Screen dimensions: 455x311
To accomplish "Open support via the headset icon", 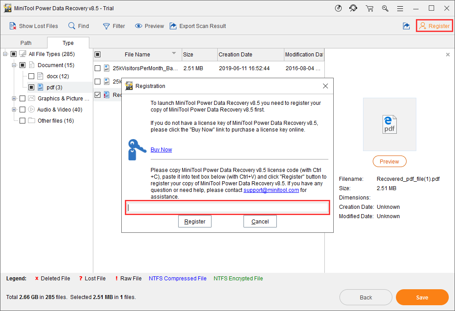I will coord(353,8).
